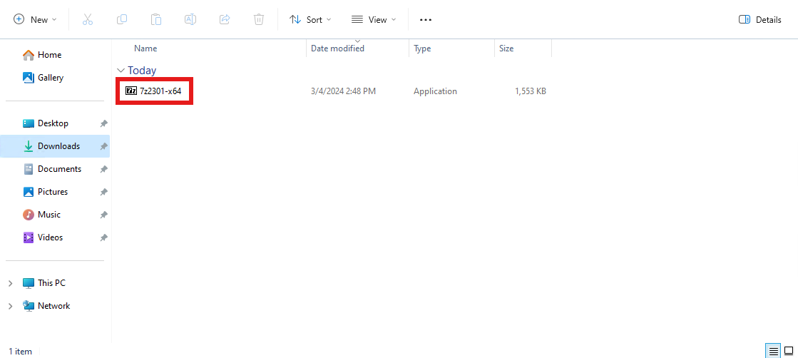Click the Today group header label
The height and width of the screenshot is (358, 798).
[x=142, y=71]
